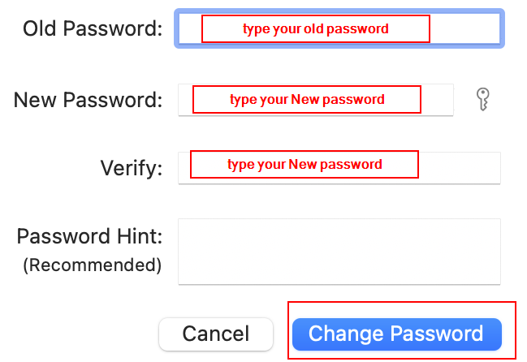This screenshot has height=362, width=527.
Task: Click the "Password Hint:" label
Action: [90, 237]
